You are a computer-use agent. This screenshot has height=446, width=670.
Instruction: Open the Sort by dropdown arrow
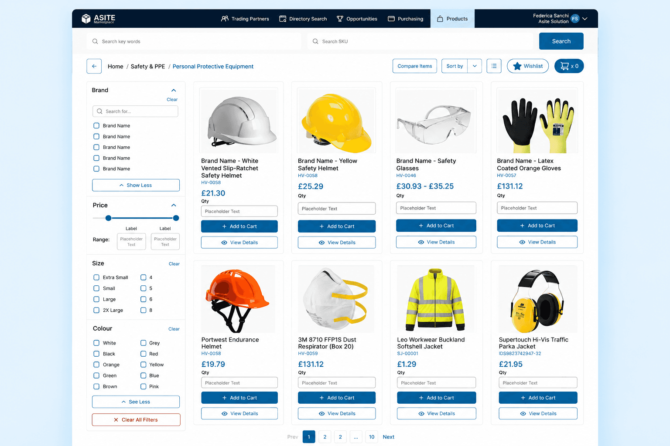point(475,66)
